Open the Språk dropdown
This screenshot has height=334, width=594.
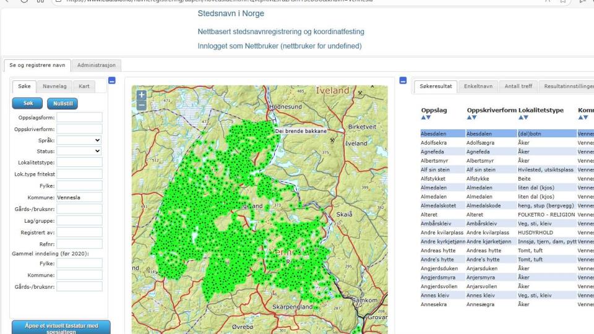(79, 140)
